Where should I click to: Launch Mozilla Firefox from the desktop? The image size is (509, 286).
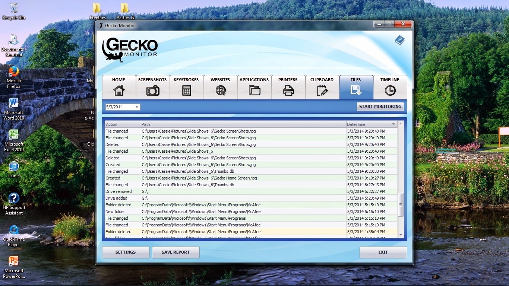pyautogui.click(x=14, y=77)
